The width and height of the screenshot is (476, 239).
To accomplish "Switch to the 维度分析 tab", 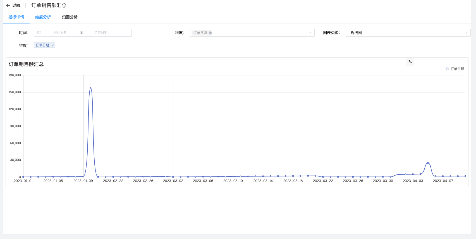I will (x=43, y=17).
